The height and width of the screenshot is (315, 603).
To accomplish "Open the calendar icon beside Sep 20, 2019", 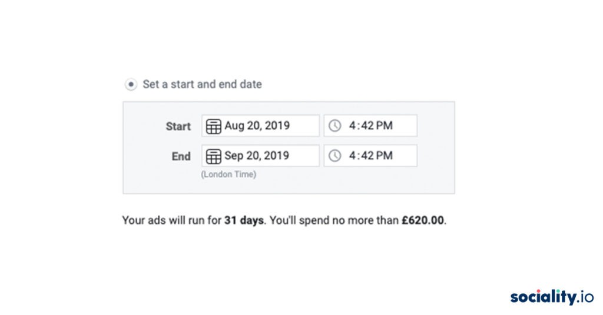I will (213, 156).
